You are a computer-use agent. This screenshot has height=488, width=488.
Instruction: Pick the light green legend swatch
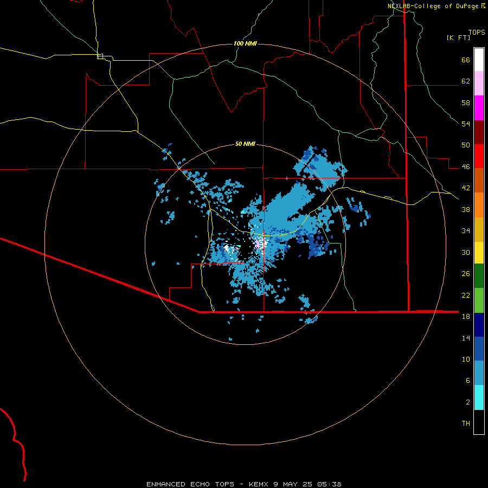tap(479, 300)
